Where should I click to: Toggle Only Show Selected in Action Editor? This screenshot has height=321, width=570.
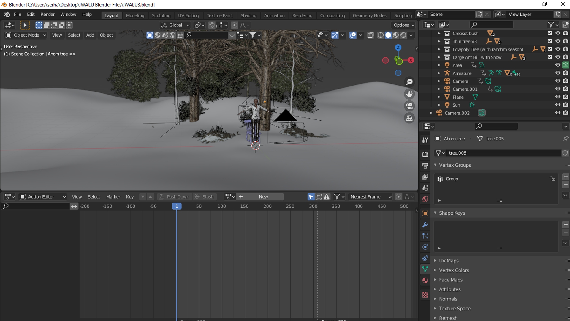click(311, 197)
